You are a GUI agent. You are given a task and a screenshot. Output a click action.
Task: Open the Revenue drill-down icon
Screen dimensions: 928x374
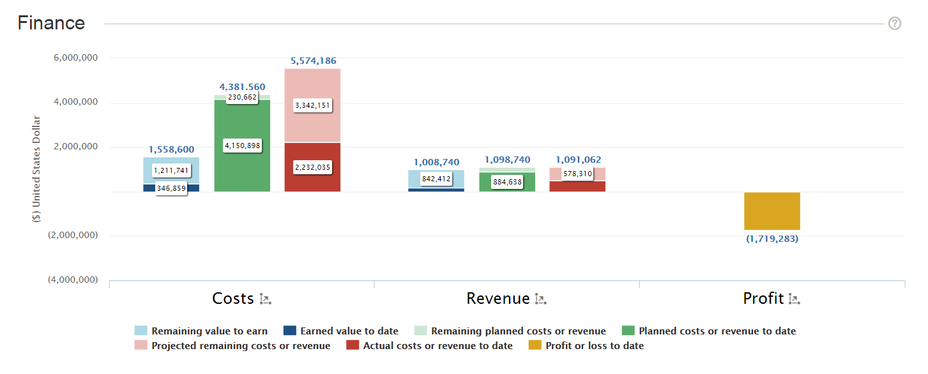tap(540, 299)
